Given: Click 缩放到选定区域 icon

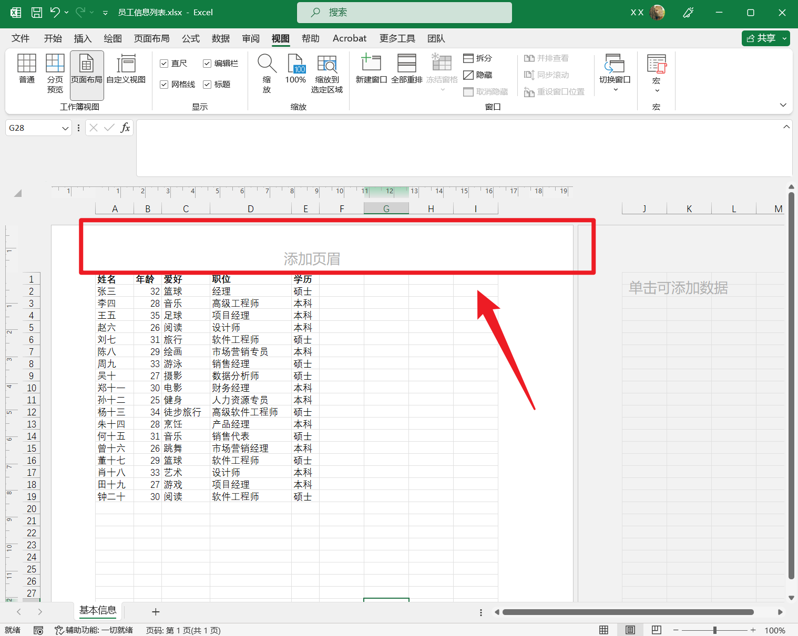Looking at the screenshot, I should click(327, 74).
